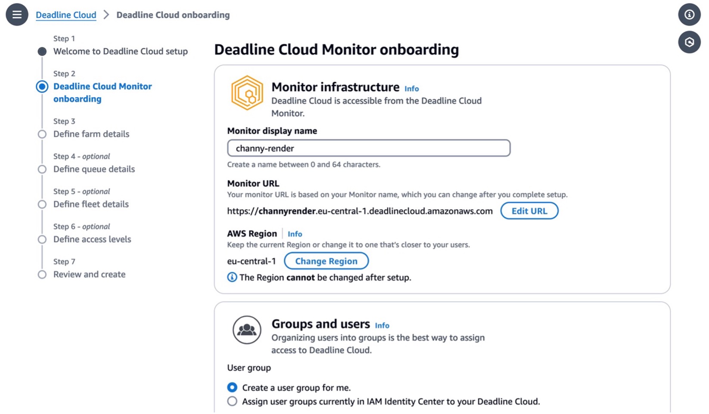Screen dimensions: 709x414
Task: Focus the Monitor display name field
Action: tap(369, 148)
